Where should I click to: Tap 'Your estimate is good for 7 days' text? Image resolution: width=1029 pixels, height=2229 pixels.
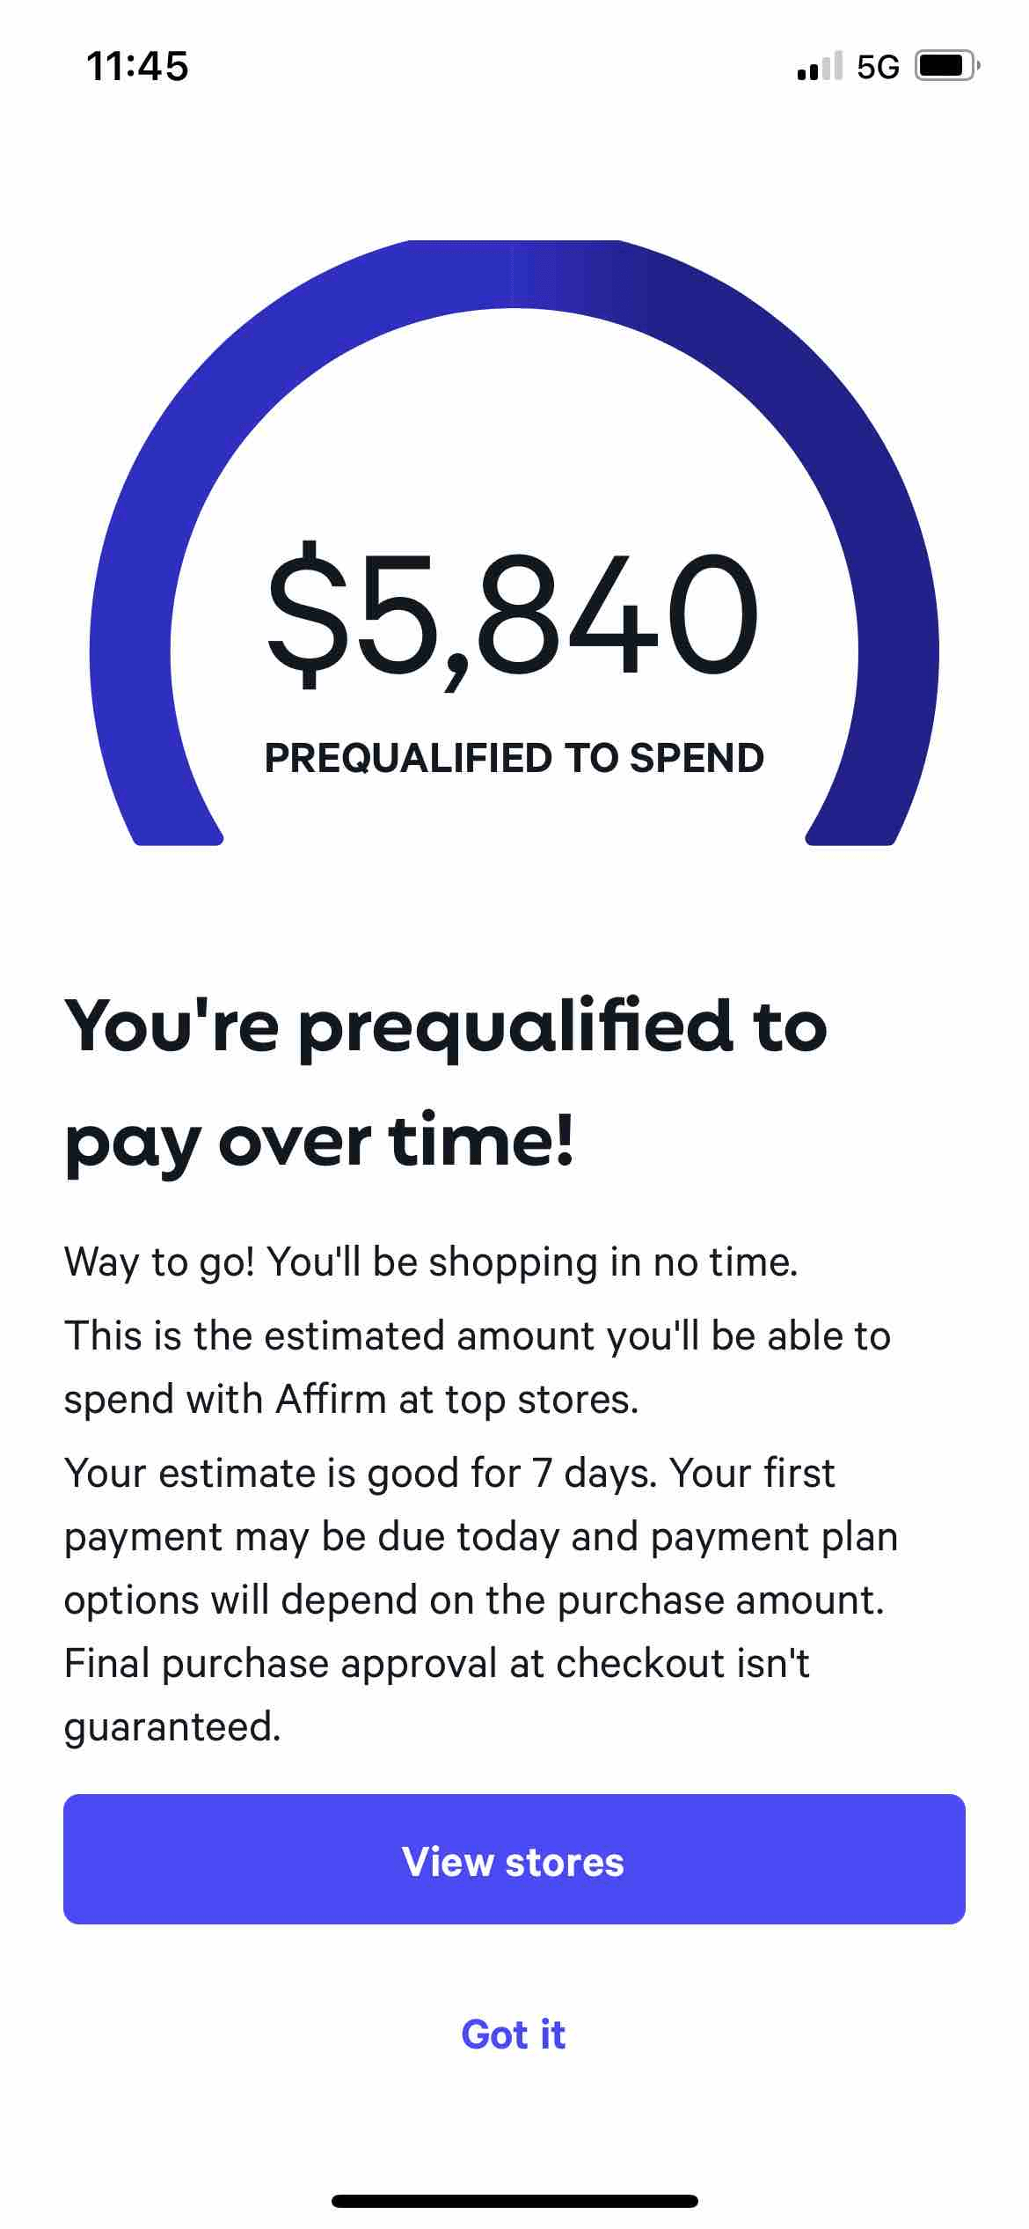[360, 1473]
